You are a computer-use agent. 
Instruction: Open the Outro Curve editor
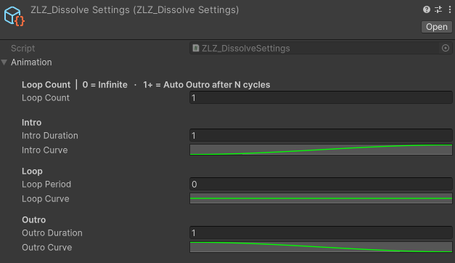point(321,247)
